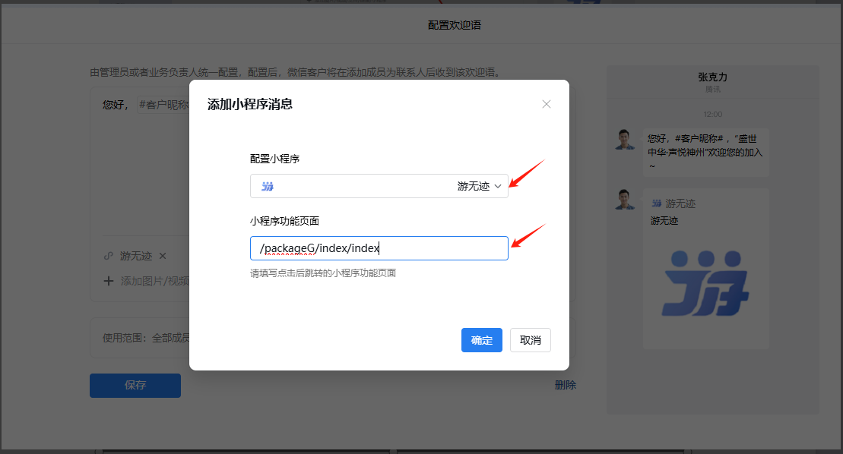Click the small 游无迹 icon in preview card header
The image size is (843, 454).
point(656,203)
